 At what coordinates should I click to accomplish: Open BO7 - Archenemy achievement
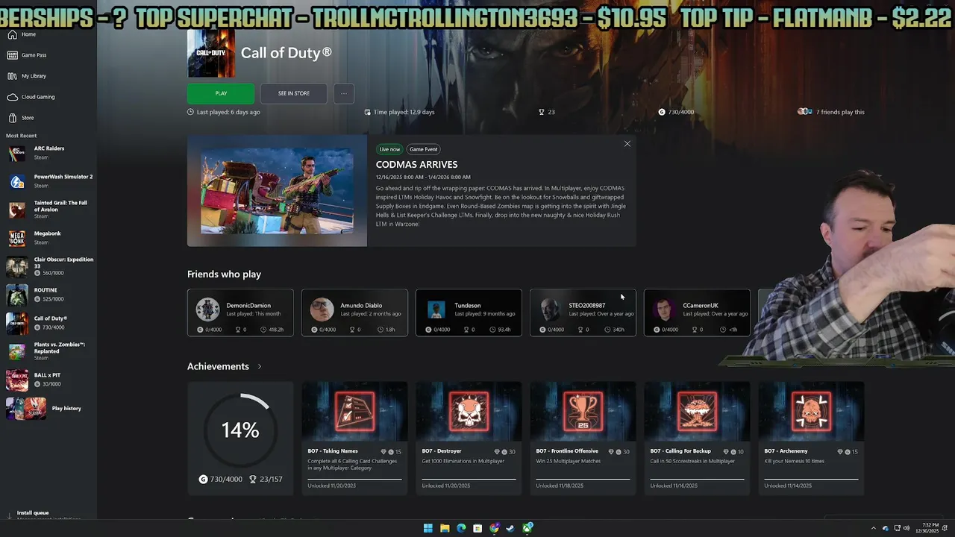pyautogui.click(x=811, y=439)
